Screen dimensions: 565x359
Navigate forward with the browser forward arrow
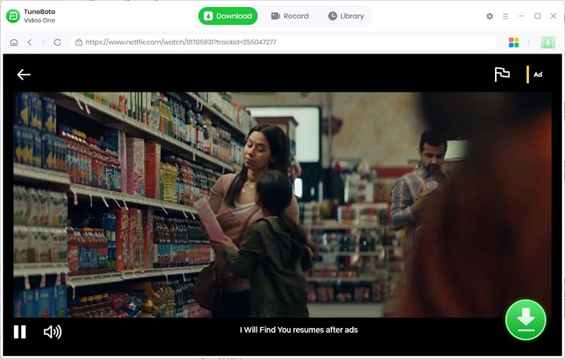click(x=43, y=42)
